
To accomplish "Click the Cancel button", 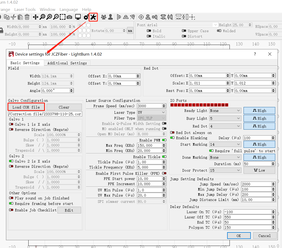I will point(265,236).
